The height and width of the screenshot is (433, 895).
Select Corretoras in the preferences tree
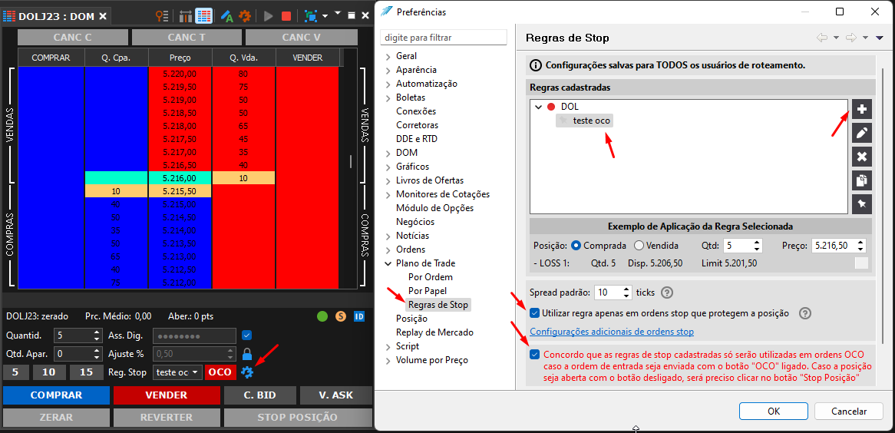418,125
